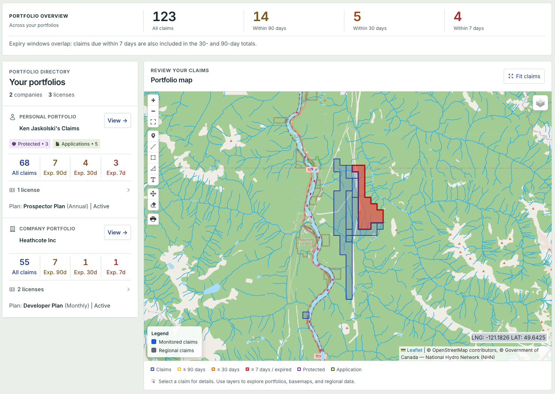The image size is (555, 394).
Task: Zoom in on the portfolio map
Action: 153,100
